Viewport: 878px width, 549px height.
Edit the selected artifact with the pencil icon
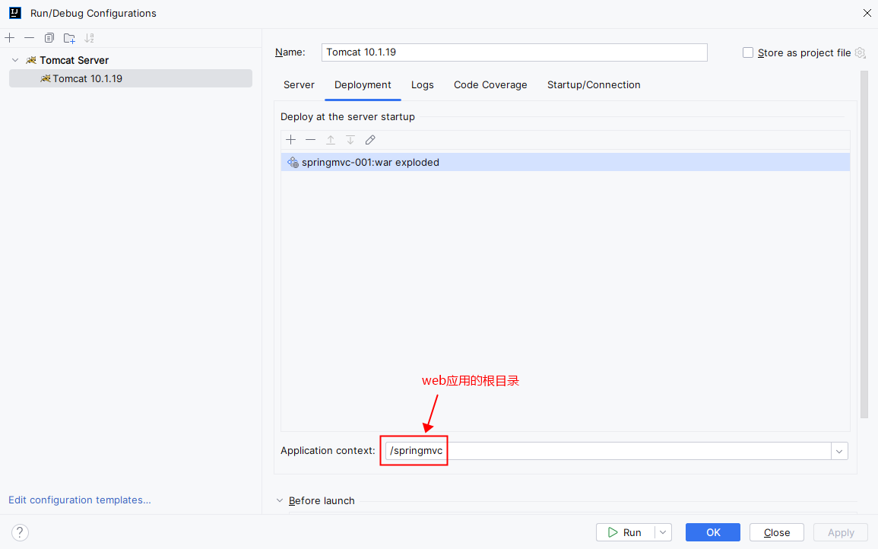(x=370, y=139)
